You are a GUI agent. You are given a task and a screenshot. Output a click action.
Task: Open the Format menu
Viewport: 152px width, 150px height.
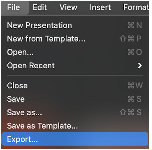pos(136,7)
